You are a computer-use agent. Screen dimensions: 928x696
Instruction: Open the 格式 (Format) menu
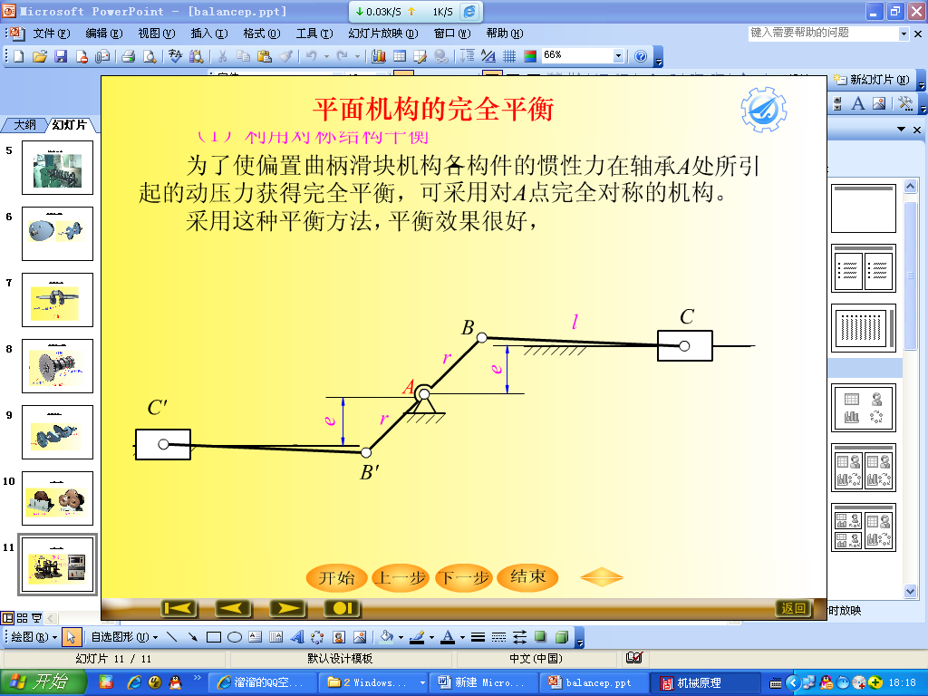click(x=262, y=34)
